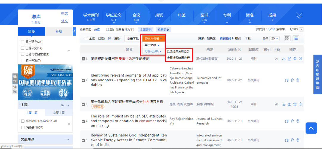
Task: Click quote icon for Telematics and Informatics row
Action: coord(298,80)
